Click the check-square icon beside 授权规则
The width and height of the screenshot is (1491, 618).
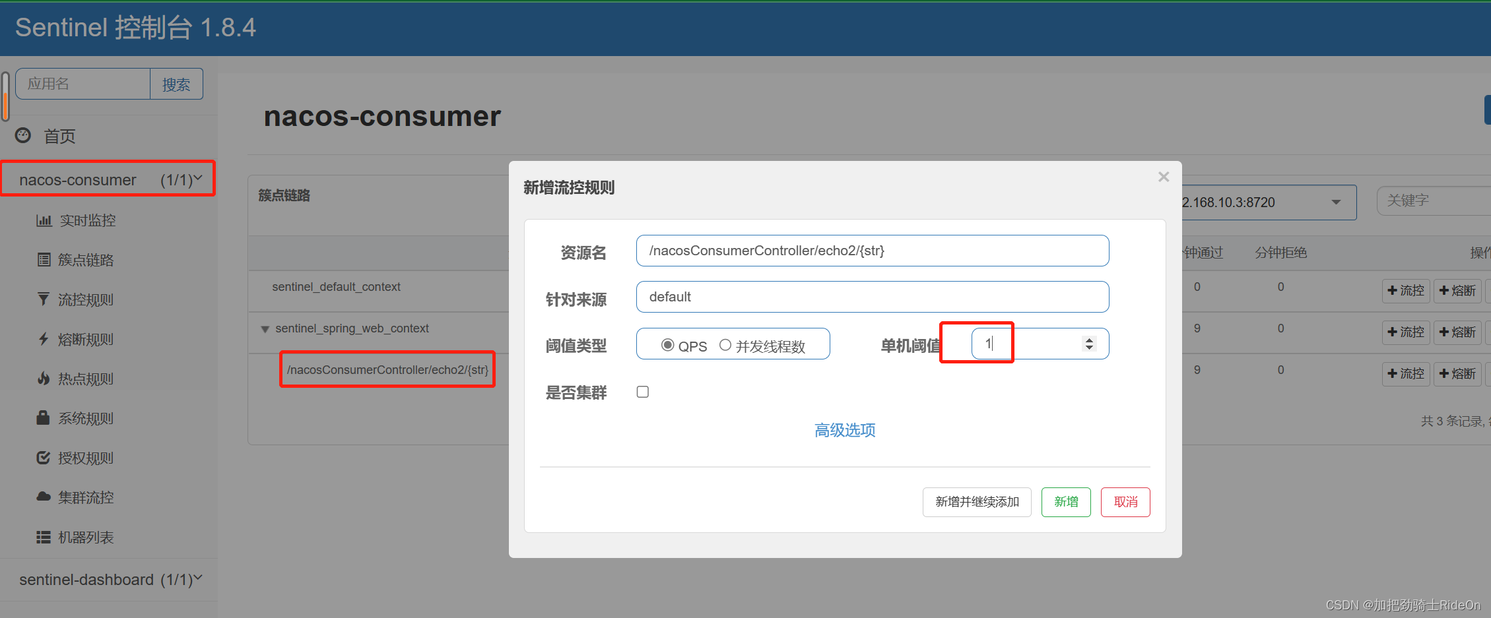pos(44,458)
